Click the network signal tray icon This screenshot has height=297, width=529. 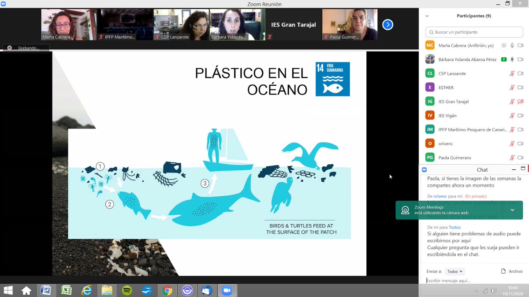[x=485, y=291]
